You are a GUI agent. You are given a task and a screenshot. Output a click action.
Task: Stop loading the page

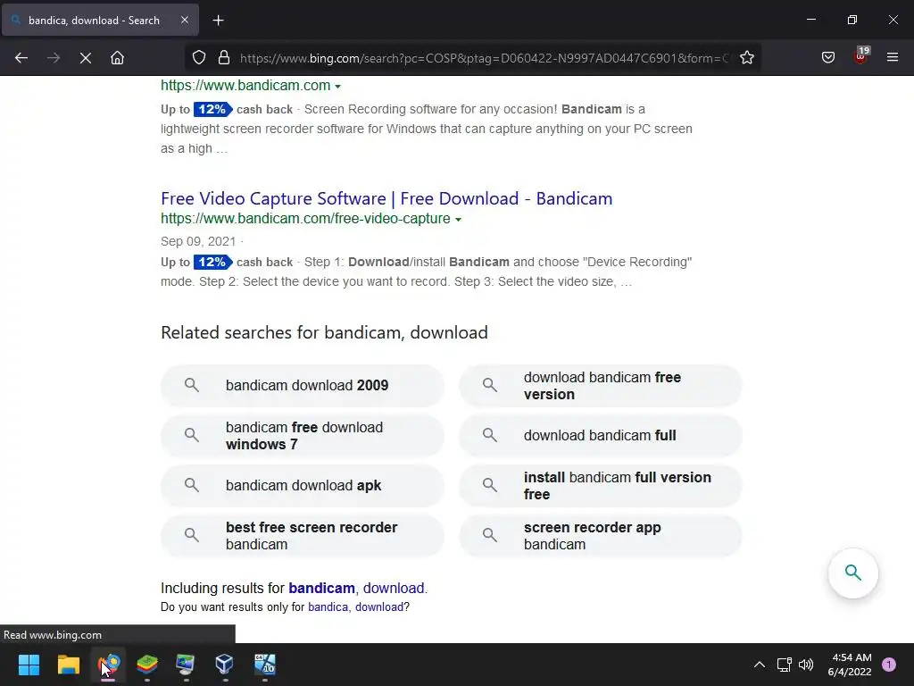(x=85, y=58)
